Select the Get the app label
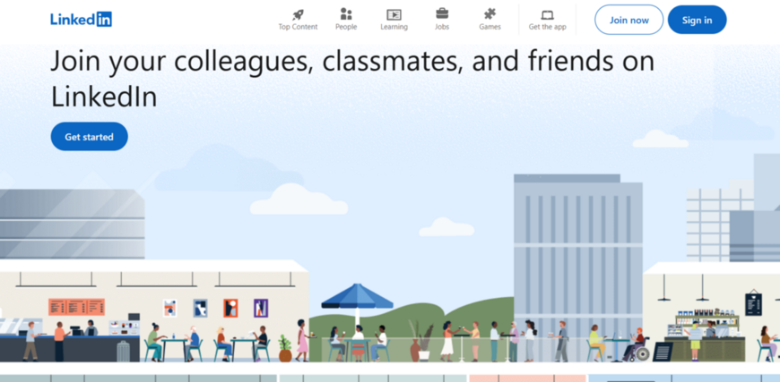 pyautogui.click(x=547, y=27)
